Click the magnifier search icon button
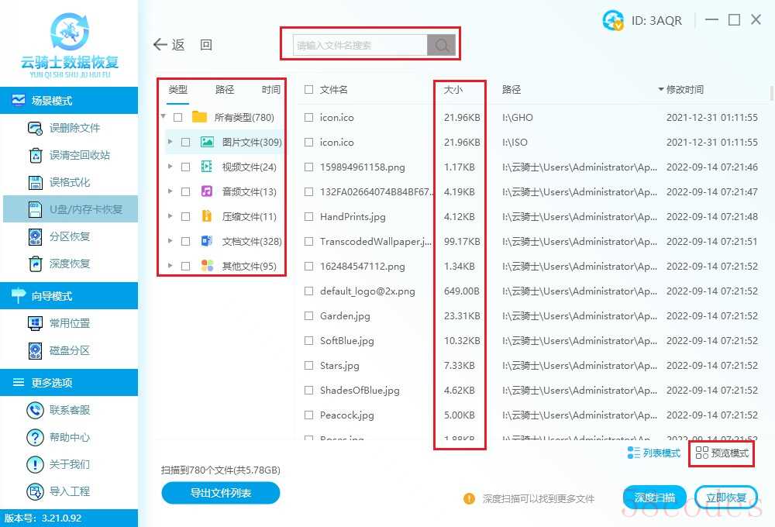Viewport: 775px width, 527px height. (x=442, y=46)
